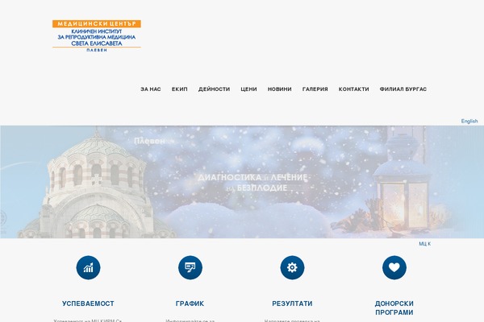The width and height of the screenshot is (484, 322).
Task: Open the ЕКИП menu item
Action: (x=180, y=89)
